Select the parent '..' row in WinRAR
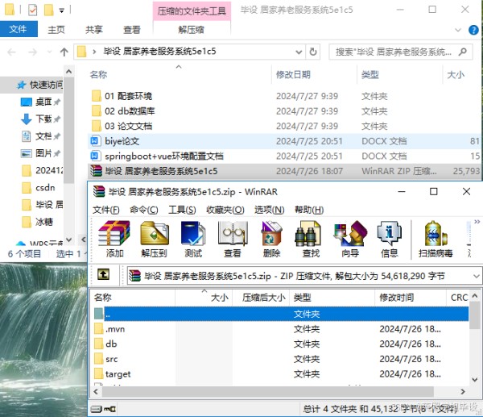Screen dimensions: 483x417 pyautogui.click(x=281, y=314)
